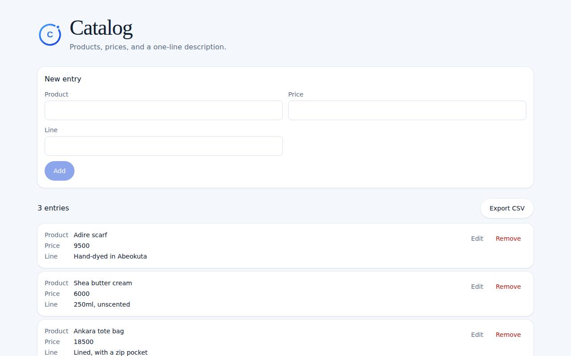Screen dimensions: 571x356
Task: Edit the Ankara tote bag entry
Action: point(477,335)
